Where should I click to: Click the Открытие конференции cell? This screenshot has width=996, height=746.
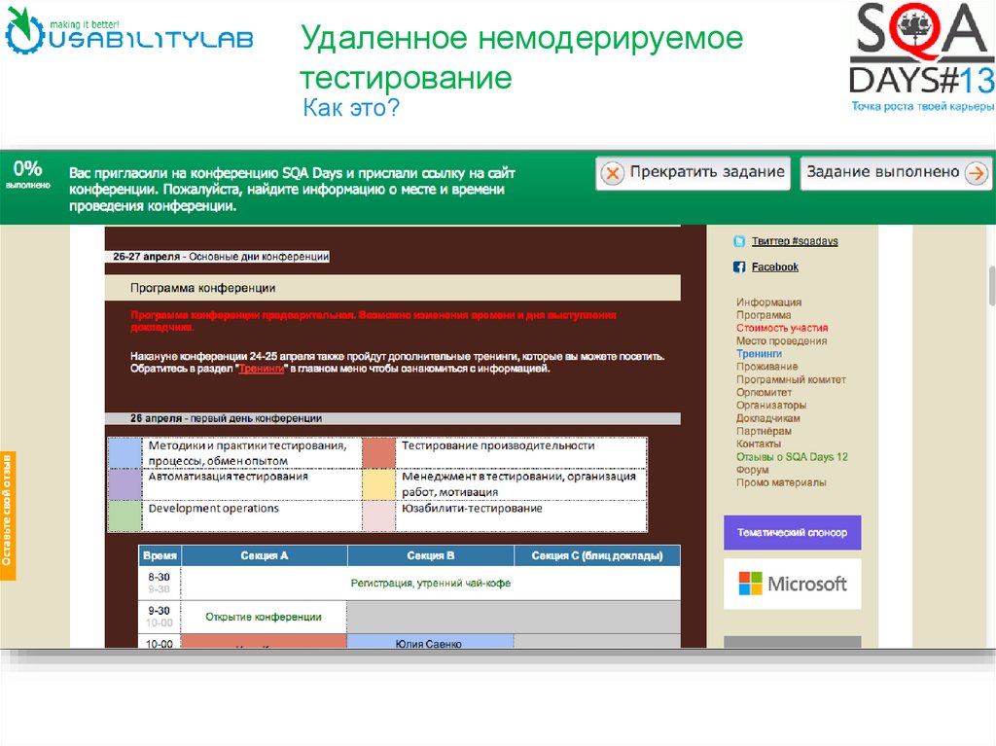(264, 617)
